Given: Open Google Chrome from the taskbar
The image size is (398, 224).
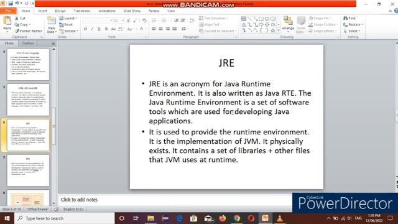Looking at the screenshot, I should tap(237, 218).
